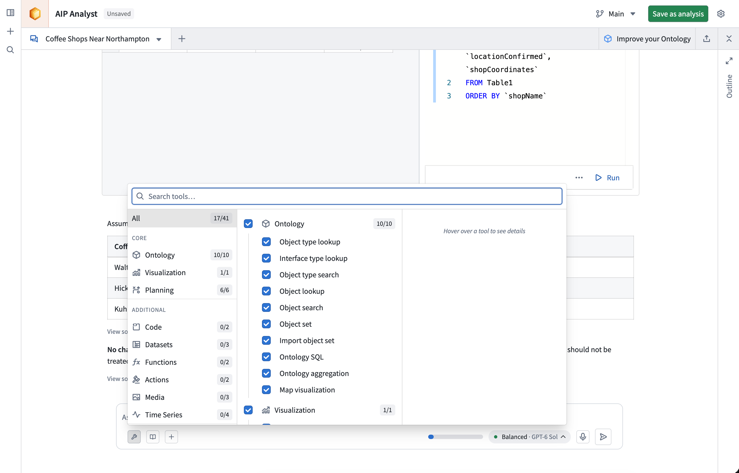Toggle Map visualization checkbox
This screenshot has height=473, width=739.
pyautogui.click(x=266, y=390)
